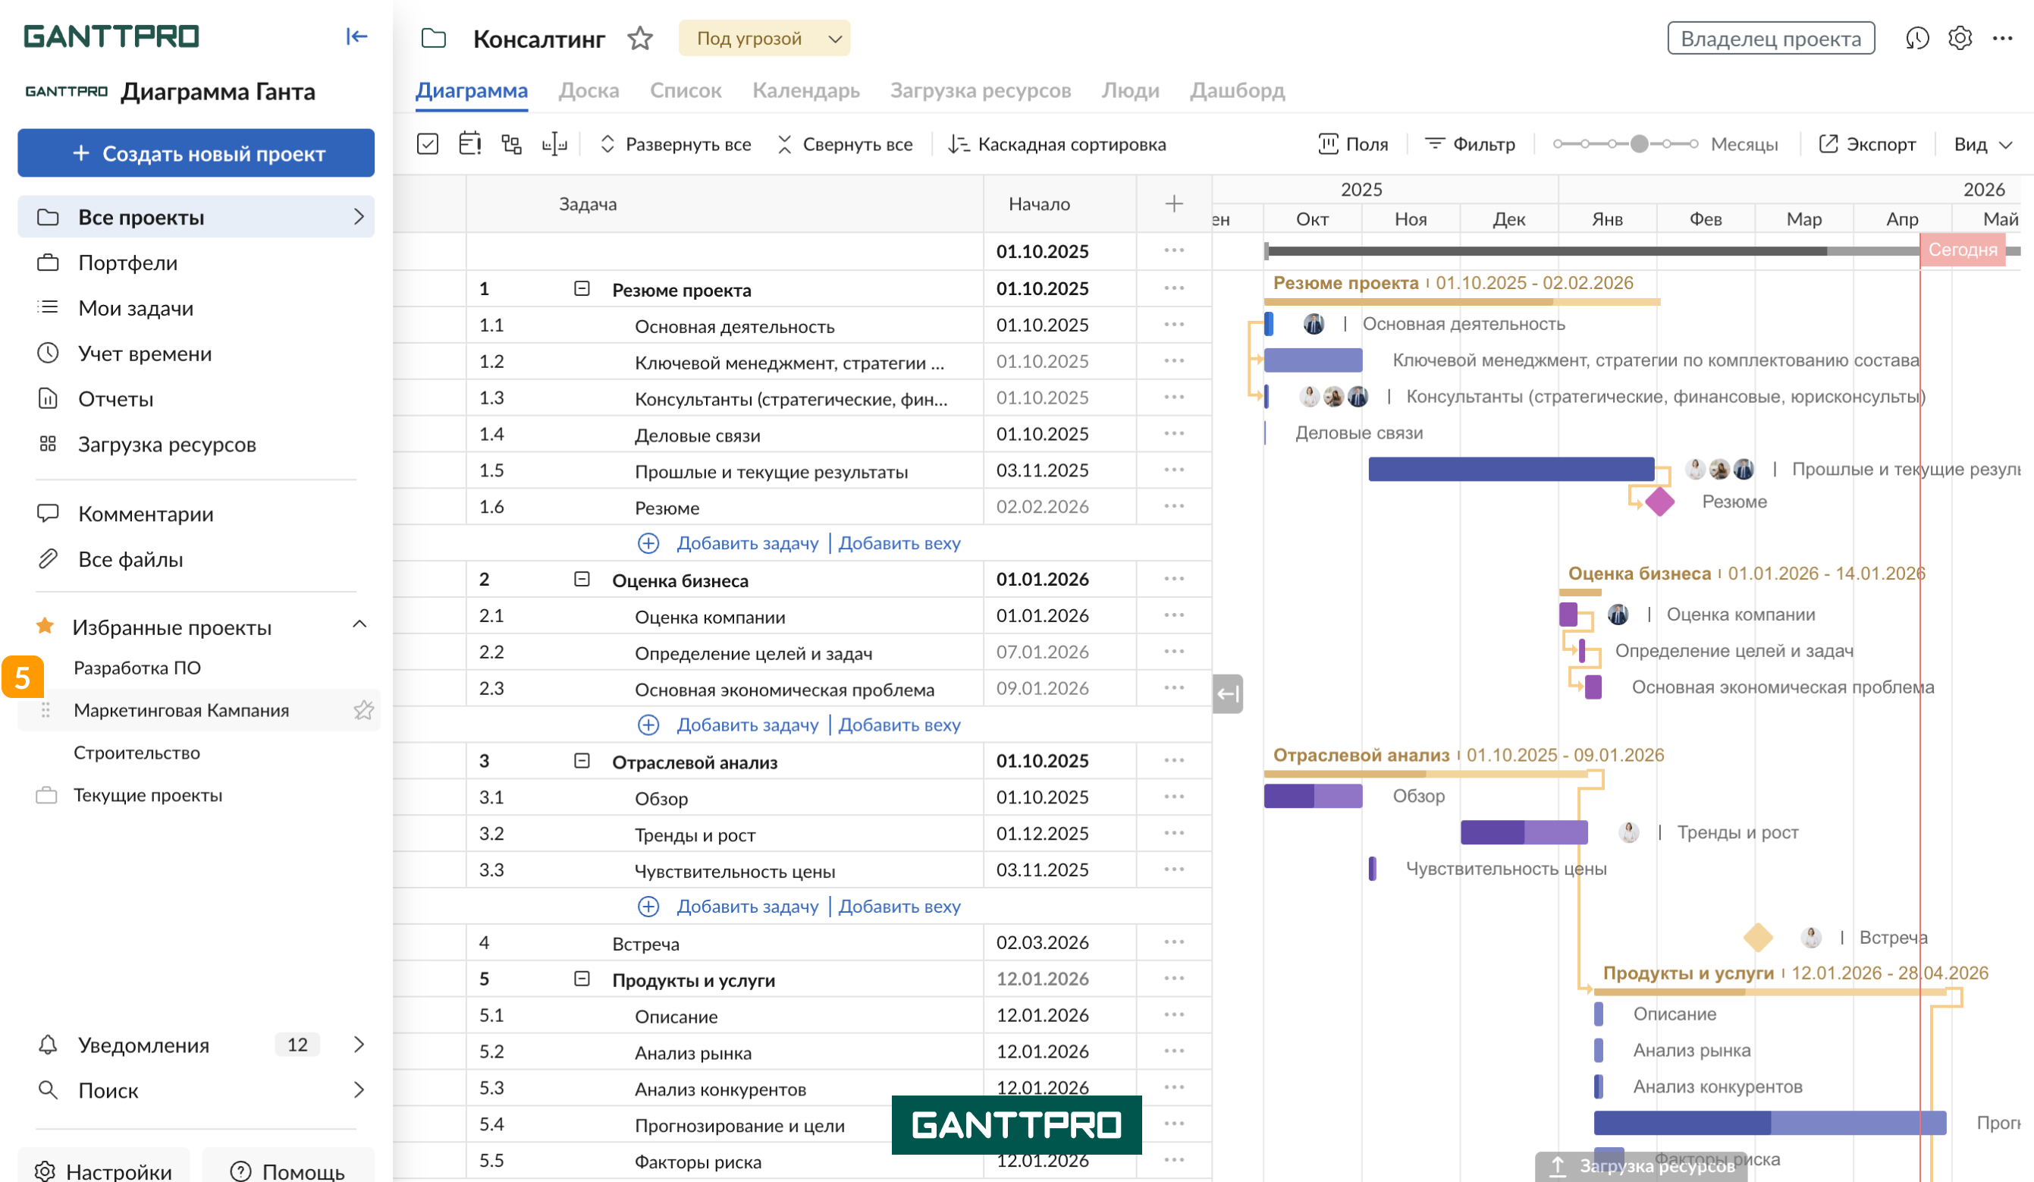Star the Консалтинг project as favorite
The height and width of the screenshot is (1182, 2034).
640,38
